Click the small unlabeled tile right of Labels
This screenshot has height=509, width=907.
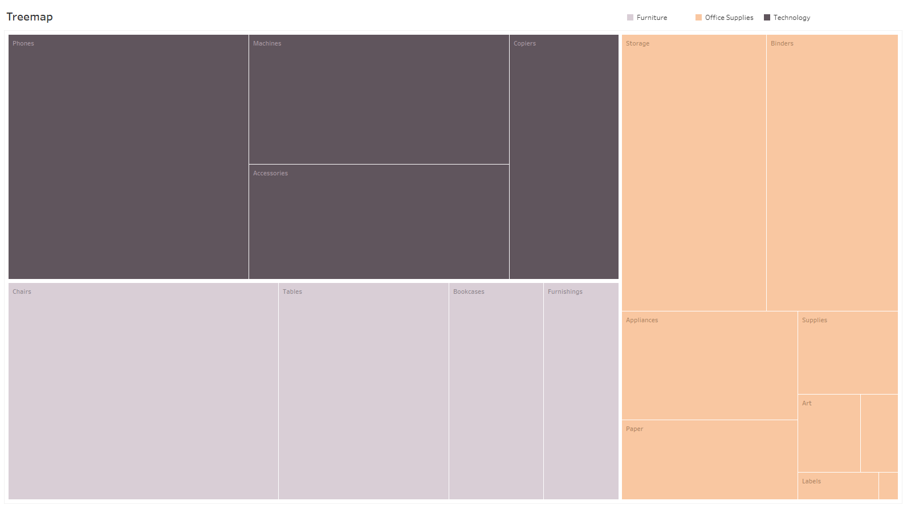pyautogui.click(x=888, y=486)
